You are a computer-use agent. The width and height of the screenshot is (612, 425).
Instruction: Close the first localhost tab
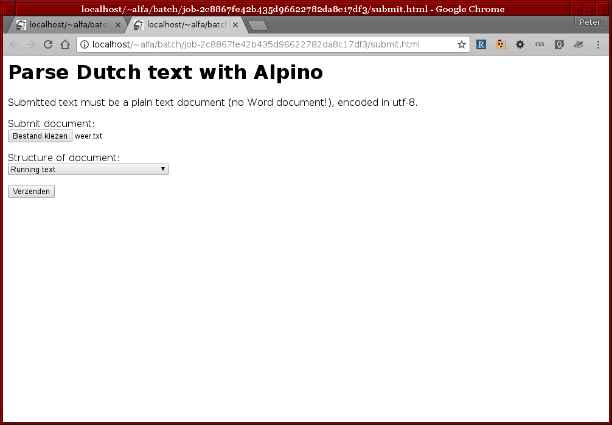click(x=118, y=25)
